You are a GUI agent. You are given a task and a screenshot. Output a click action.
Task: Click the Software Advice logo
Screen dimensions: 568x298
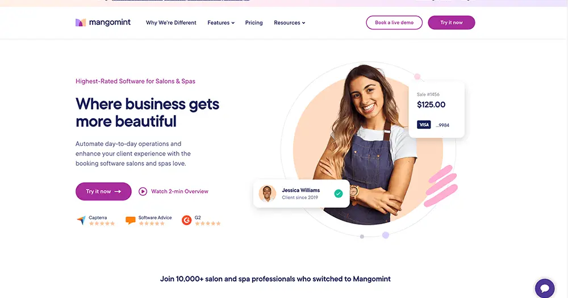coord(131,220)
